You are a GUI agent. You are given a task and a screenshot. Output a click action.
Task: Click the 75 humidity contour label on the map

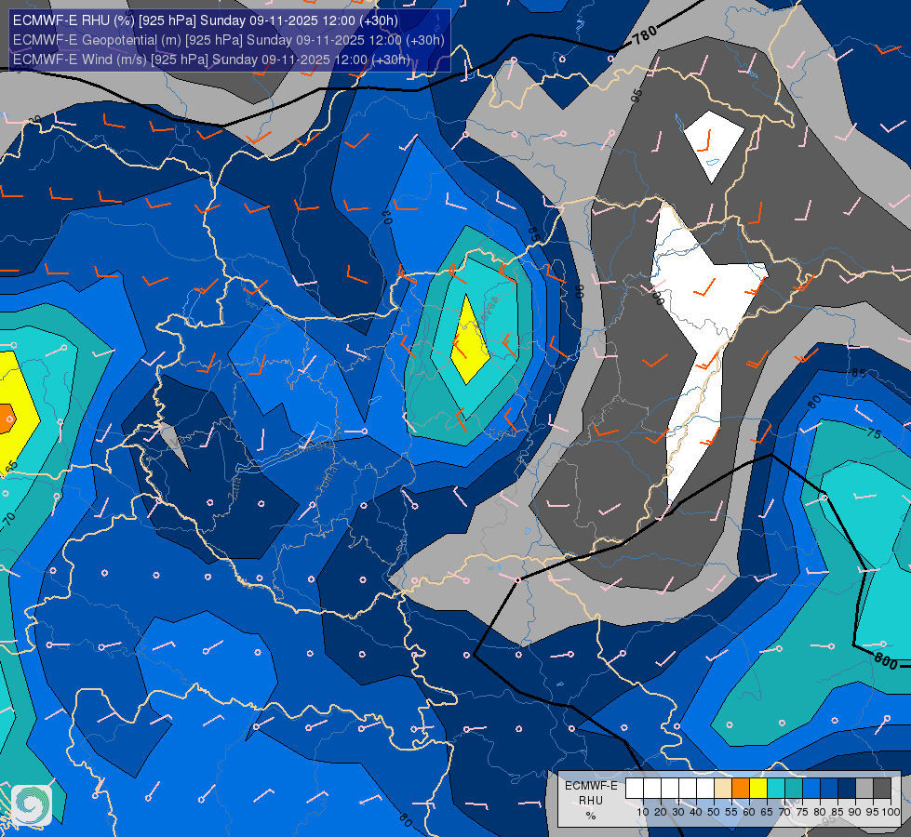pos(873,433)
